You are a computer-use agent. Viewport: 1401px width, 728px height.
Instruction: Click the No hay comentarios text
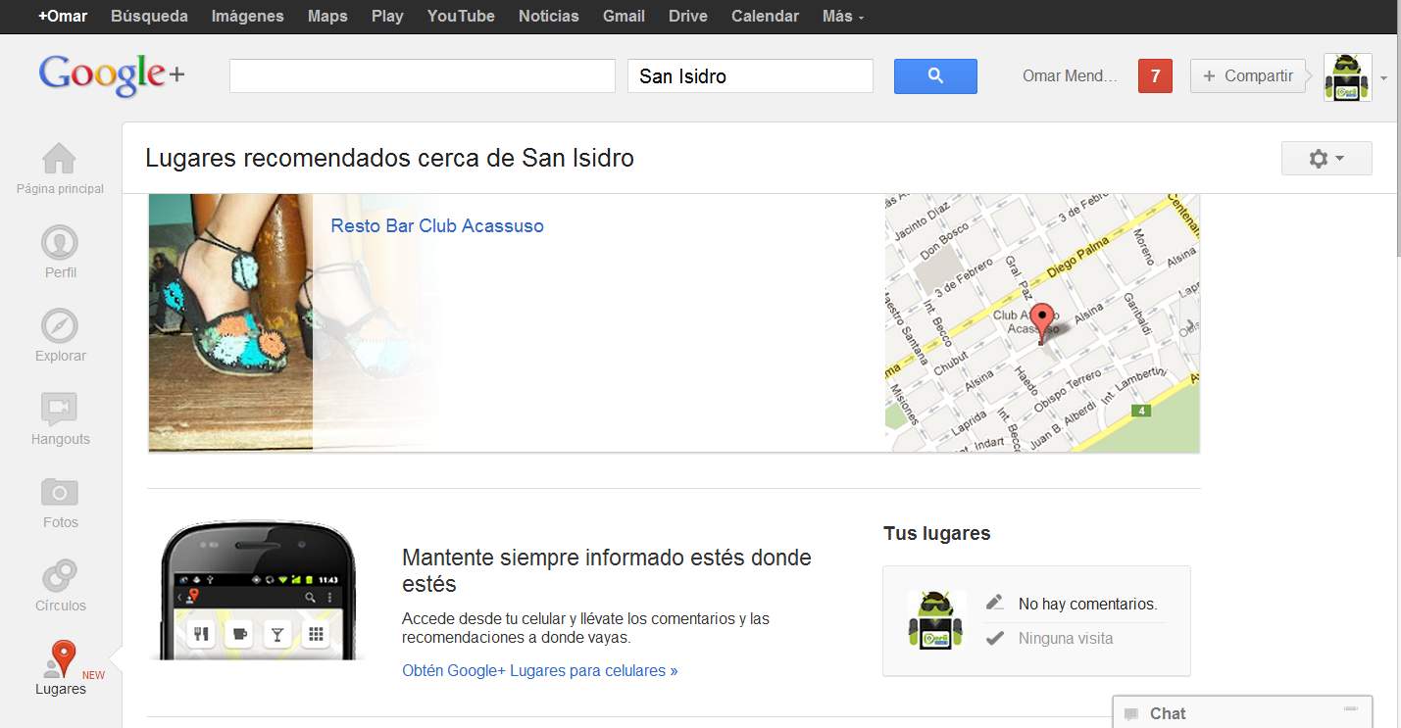click(1088, 604)
